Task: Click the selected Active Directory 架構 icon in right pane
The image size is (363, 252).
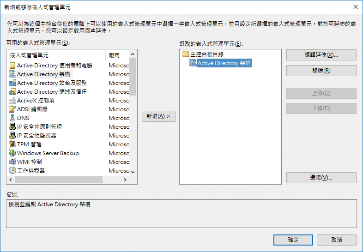Action: point(193,63)
